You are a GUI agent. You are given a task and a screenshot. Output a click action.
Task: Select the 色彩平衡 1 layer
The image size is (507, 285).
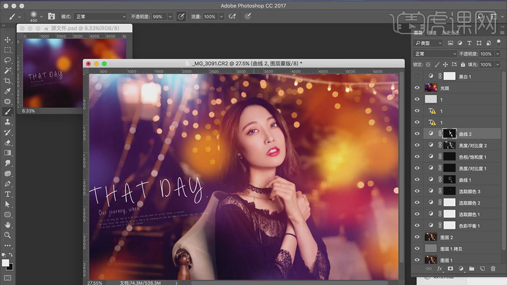470,226
